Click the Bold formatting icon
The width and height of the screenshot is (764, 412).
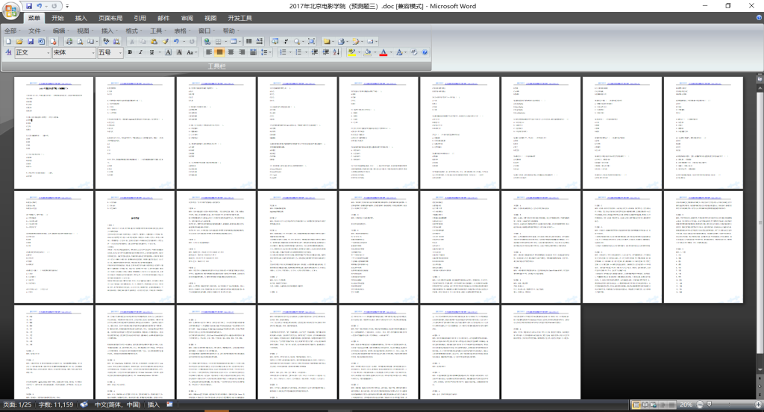tap(130, 53)
